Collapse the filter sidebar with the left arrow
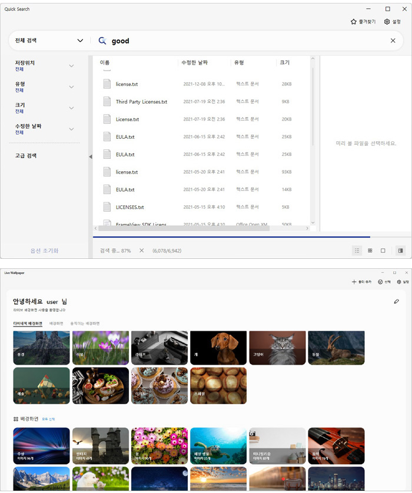The height and width of the screenshot is (493, 412). [91, 156]
